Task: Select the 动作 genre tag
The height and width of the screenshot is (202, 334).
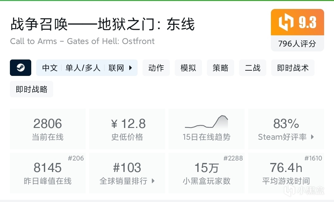Action: (x=156, y=68)
